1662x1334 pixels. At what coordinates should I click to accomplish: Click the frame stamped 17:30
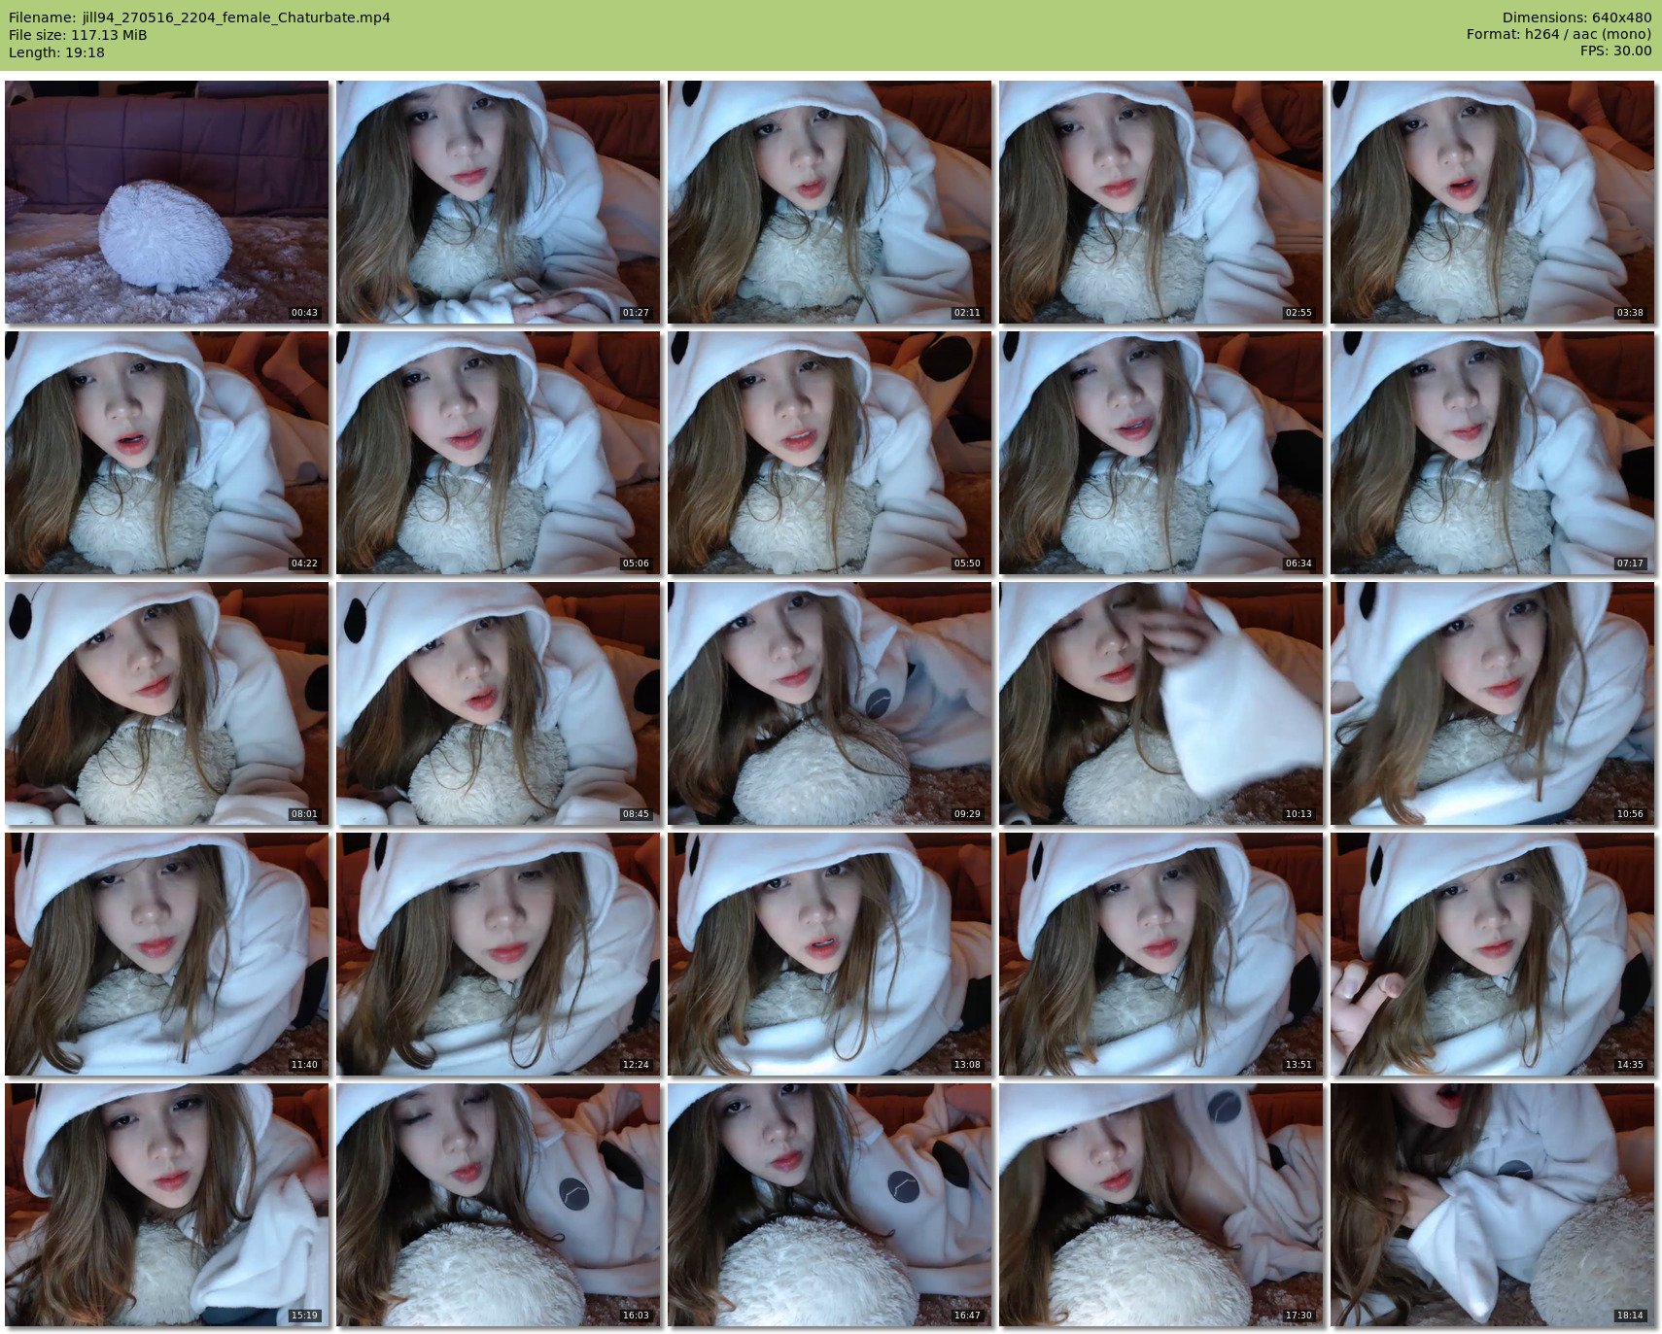(1161, 1205)
